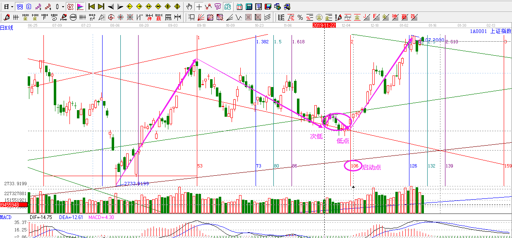This screenshot has width=512, height=238.
Task: Expand the candlestick chart type dropdown
Action: [x=62, y=7]
